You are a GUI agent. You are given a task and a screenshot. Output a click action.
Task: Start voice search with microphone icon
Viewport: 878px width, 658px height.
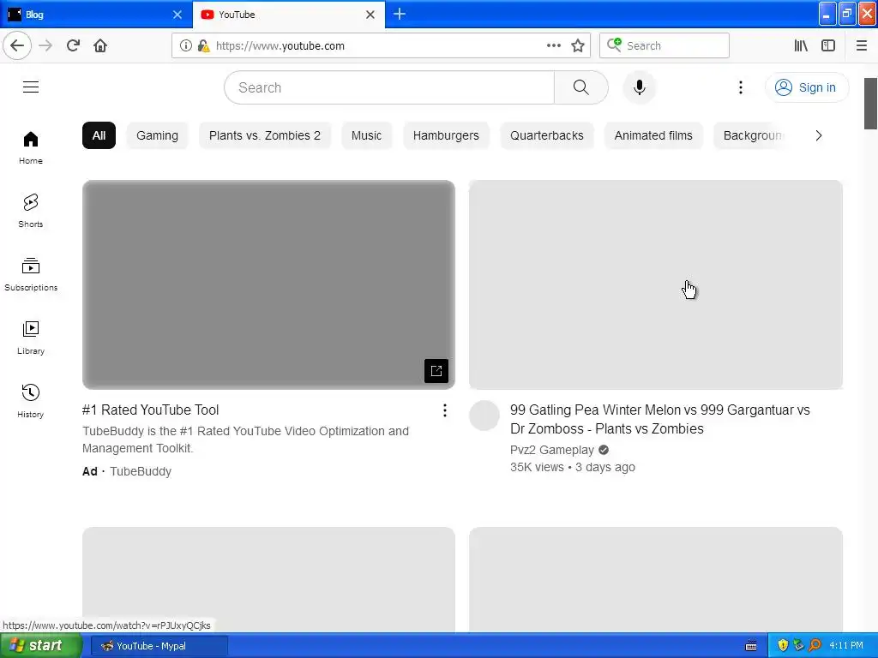(x=640, y=87)
